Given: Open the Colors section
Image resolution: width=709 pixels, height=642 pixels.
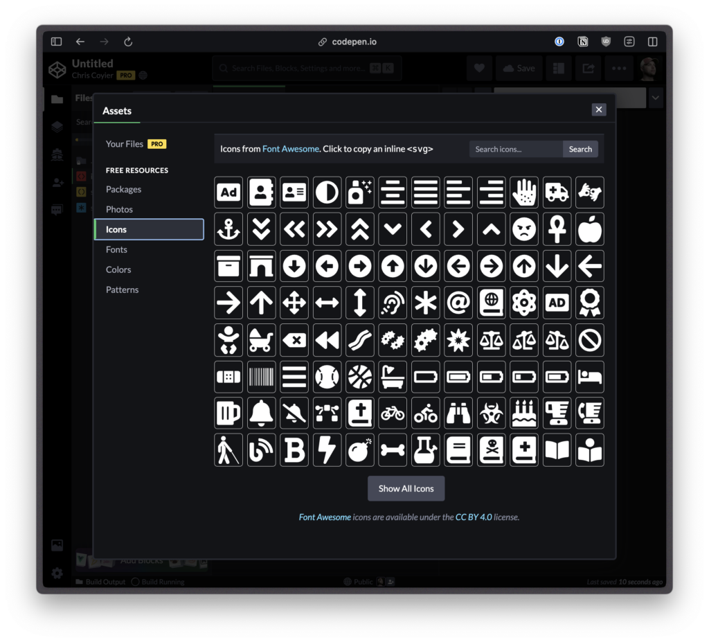Looking at the screenshot, I should coord(118,269).
